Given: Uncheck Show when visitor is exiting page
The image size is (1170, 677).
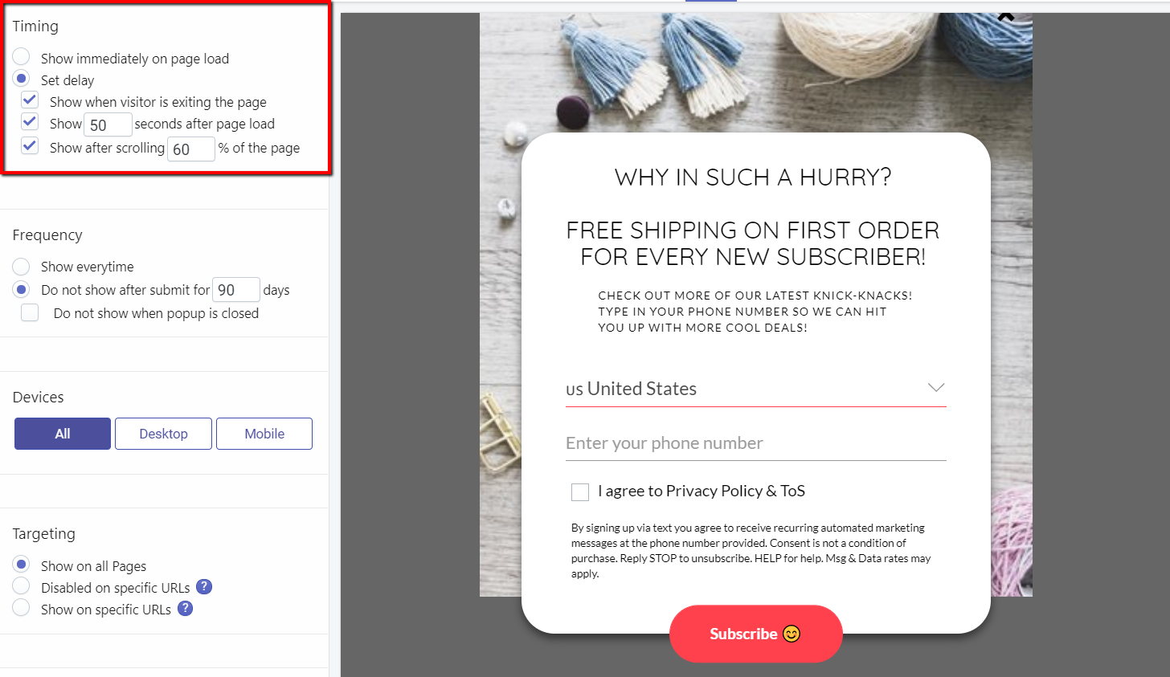Looking at the screenshot, I should pyautogui.click(x=30, y=100).
